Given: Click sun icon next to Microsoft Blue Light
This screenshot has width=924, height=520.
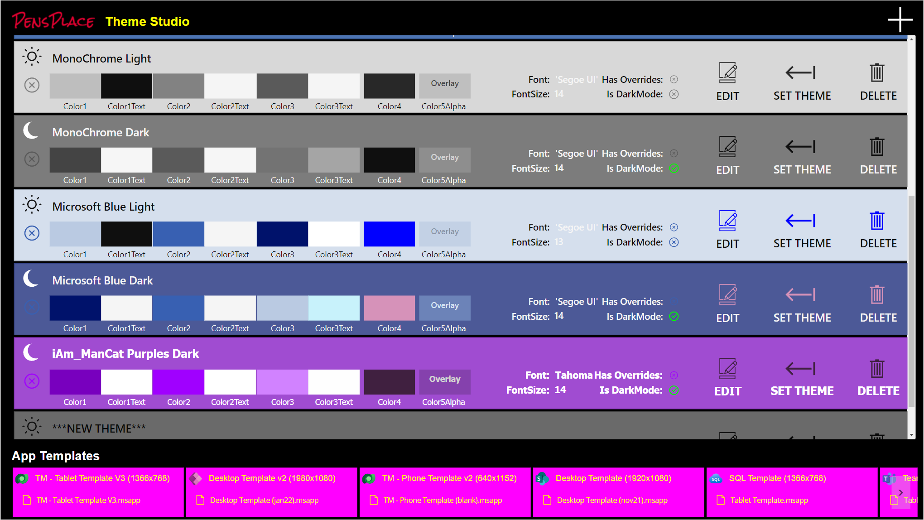Looking at the screenshot, I should (32, 205).
